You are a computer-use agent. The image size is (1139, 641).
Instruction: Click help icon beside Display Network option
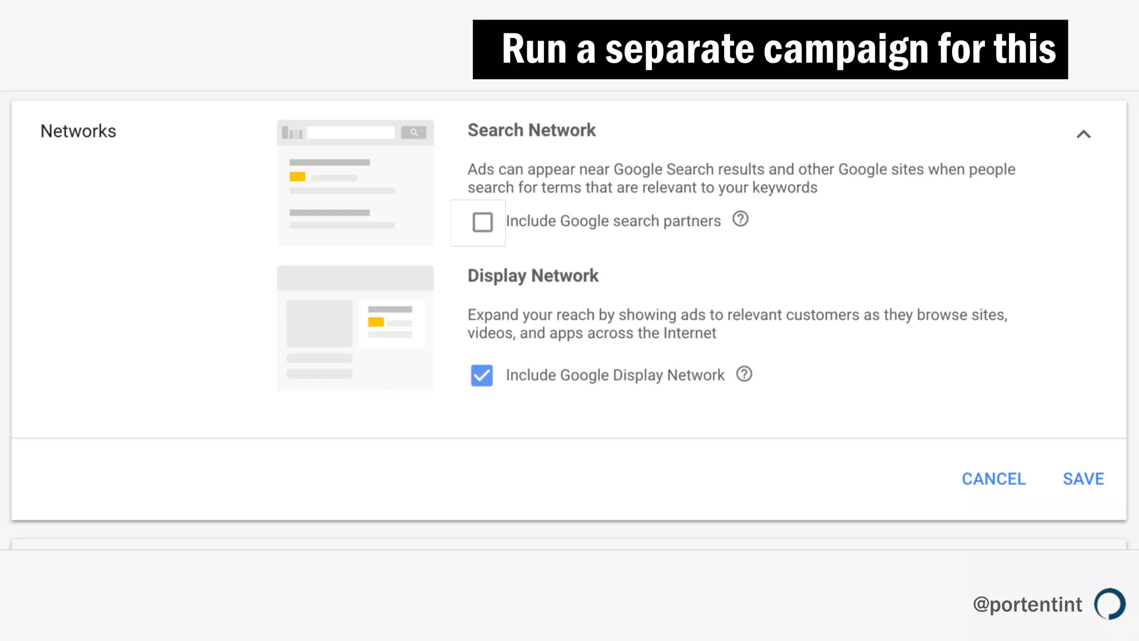click(x=744, y=374)
